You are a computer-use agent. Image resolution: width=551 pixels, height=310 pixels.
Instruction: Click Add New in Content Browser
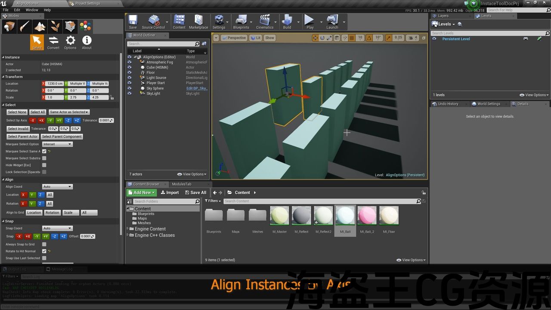point(142,192)
